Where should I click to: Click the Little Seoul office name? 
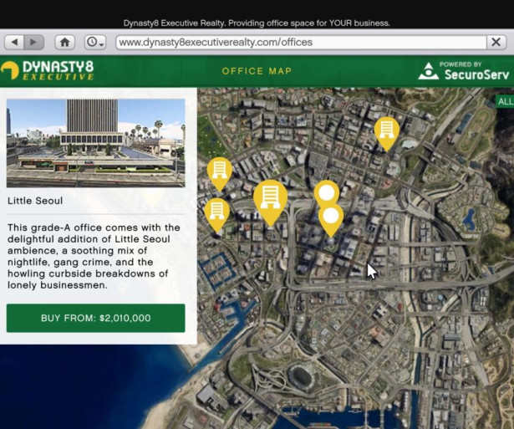point(35,201)
